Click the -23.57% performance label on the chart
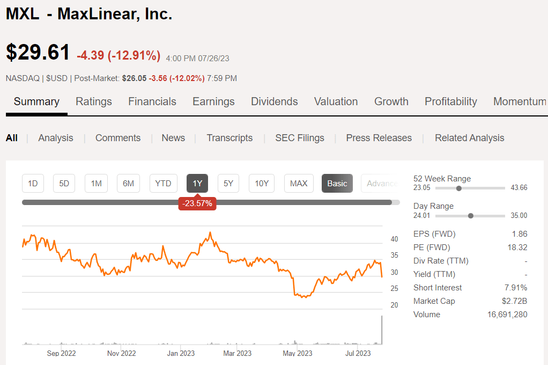Viewport: 548px width, 365px height. (197, 203)
